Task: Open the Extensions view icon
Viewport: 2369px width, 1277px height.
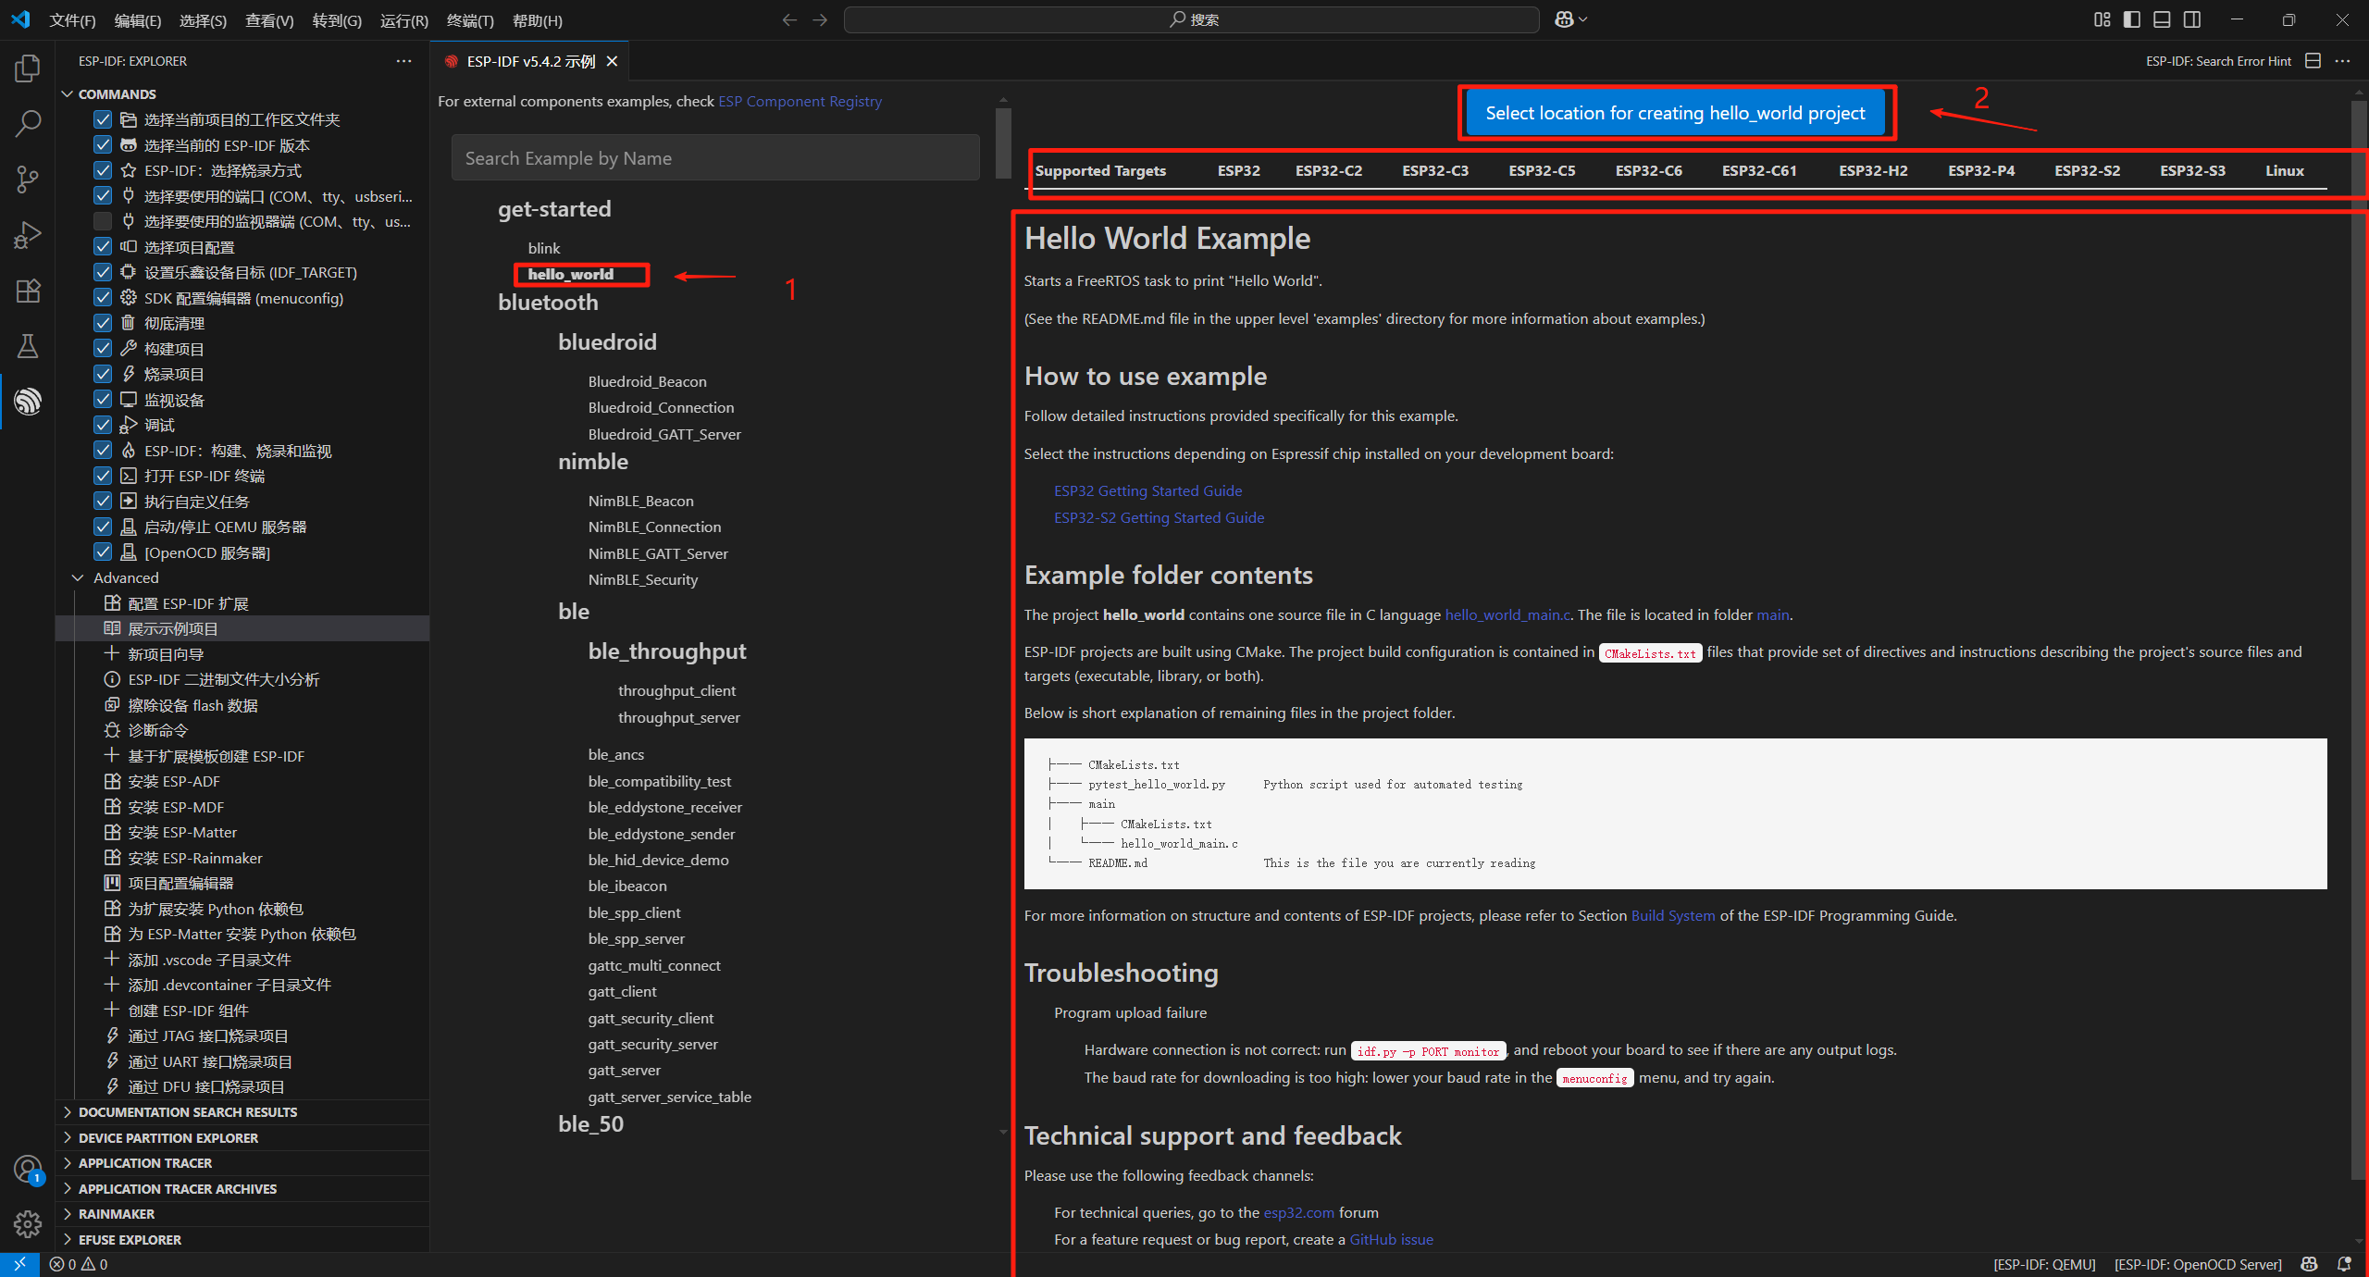Action: click(28, 291)
